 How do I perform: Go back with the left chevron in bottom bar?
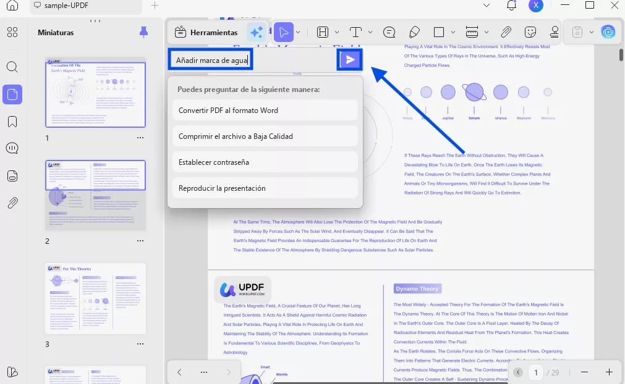tap(179, 372)
